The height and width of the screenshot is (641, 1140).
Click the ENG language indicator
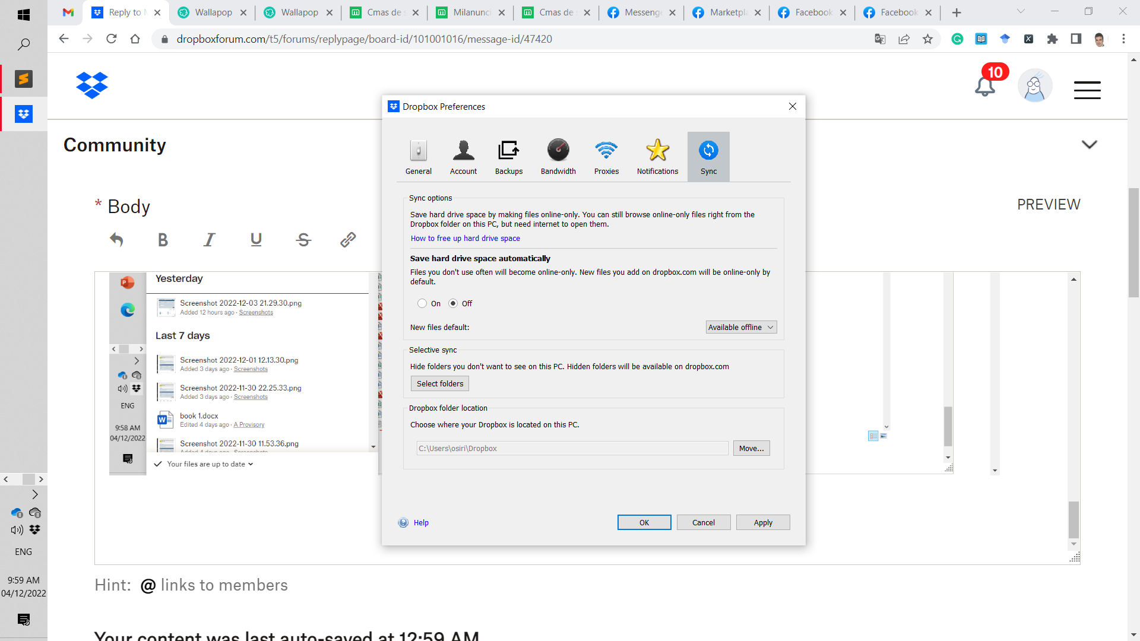pyautogui.click(x=24, y=552)
